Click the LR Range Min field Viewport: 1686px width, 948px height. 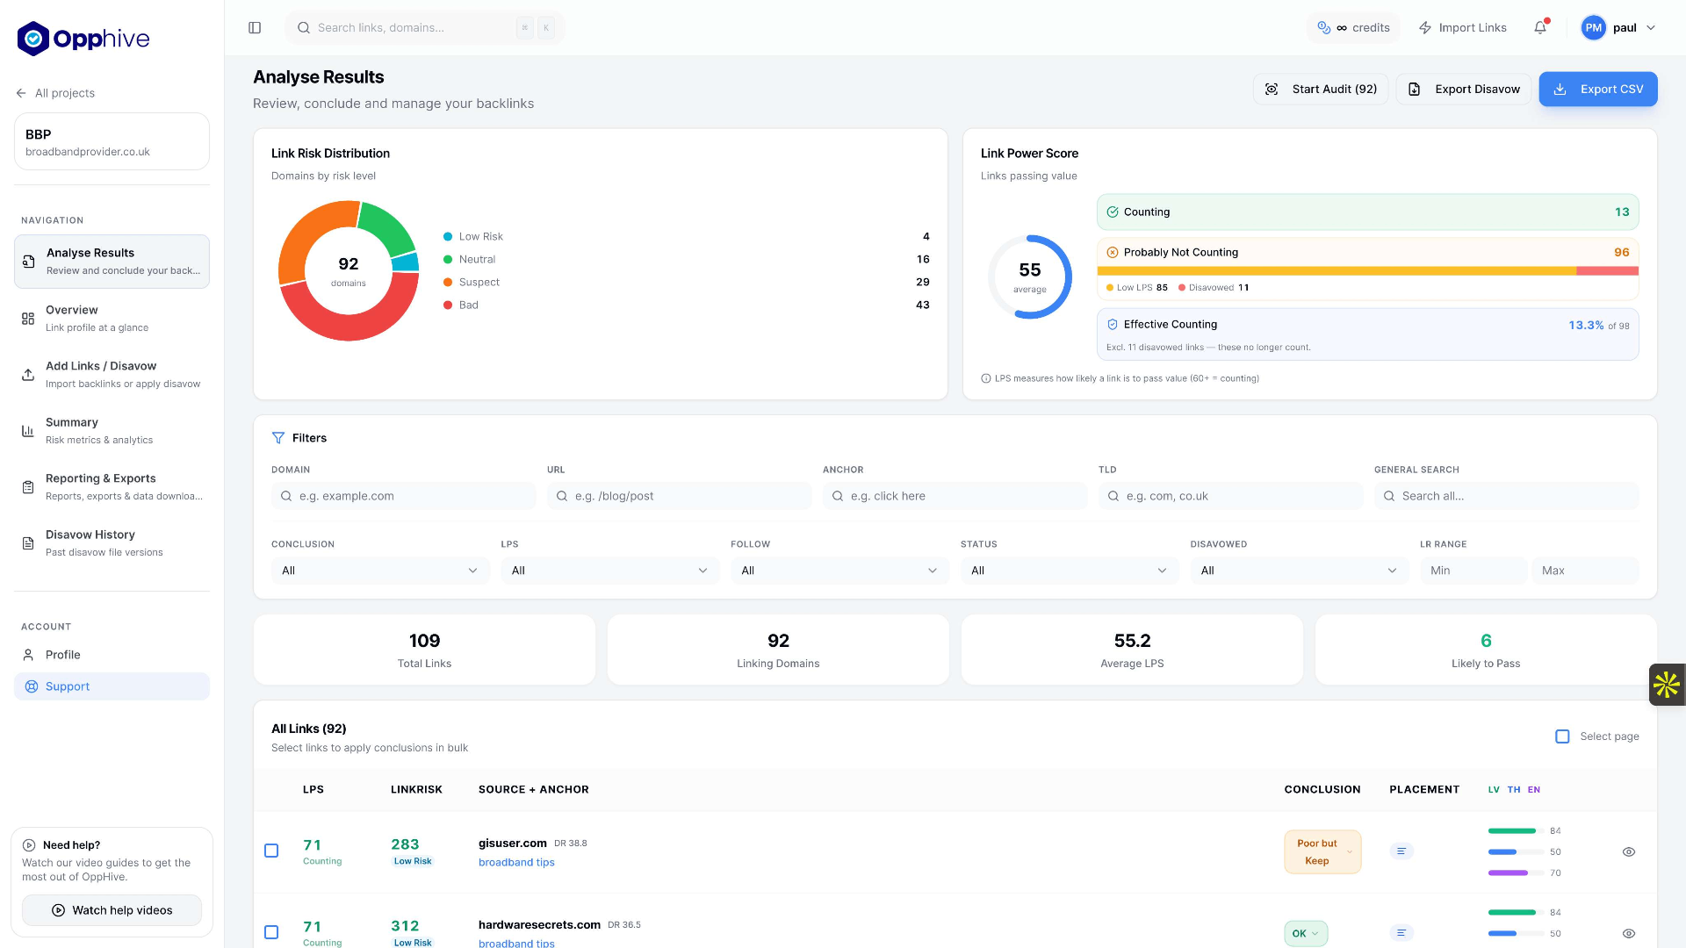1473,571
